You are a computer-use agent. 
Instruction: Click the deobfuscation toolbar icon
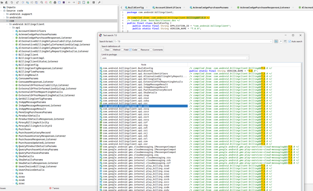[x=79, y=2]
